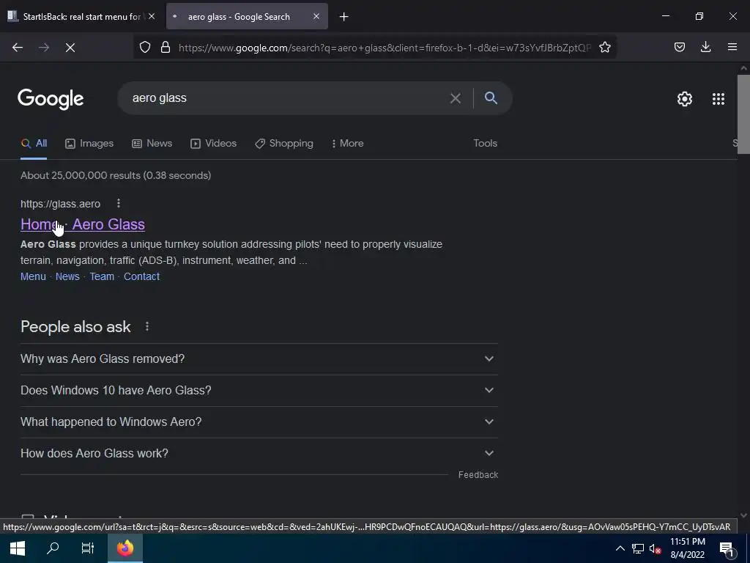Switch to News results
The height and width of the screenshot is (563, 750).
tap(152, 143)
